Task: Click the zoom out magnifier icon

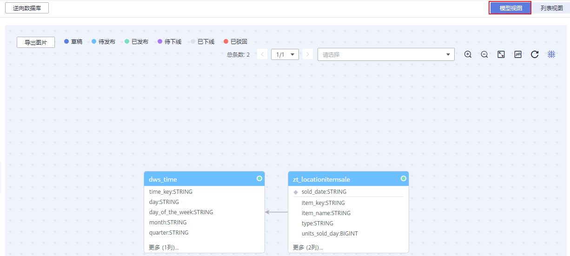Action: pos(484,54)
